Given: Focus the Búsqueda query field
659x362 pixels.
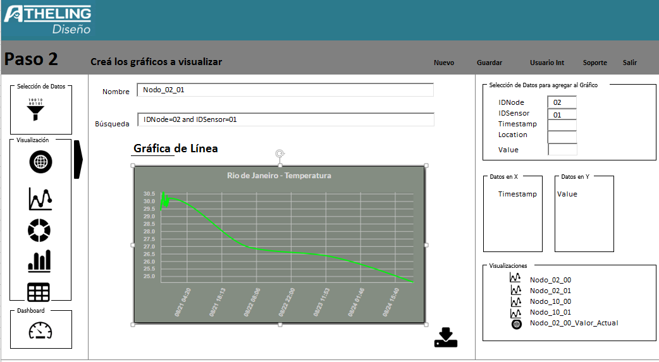Looking at the screenshot, I should click(285, 119).
